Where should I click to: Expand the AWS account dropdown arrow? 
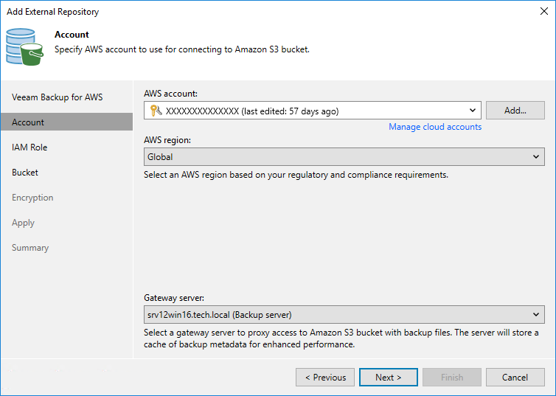tap(473, 111)
